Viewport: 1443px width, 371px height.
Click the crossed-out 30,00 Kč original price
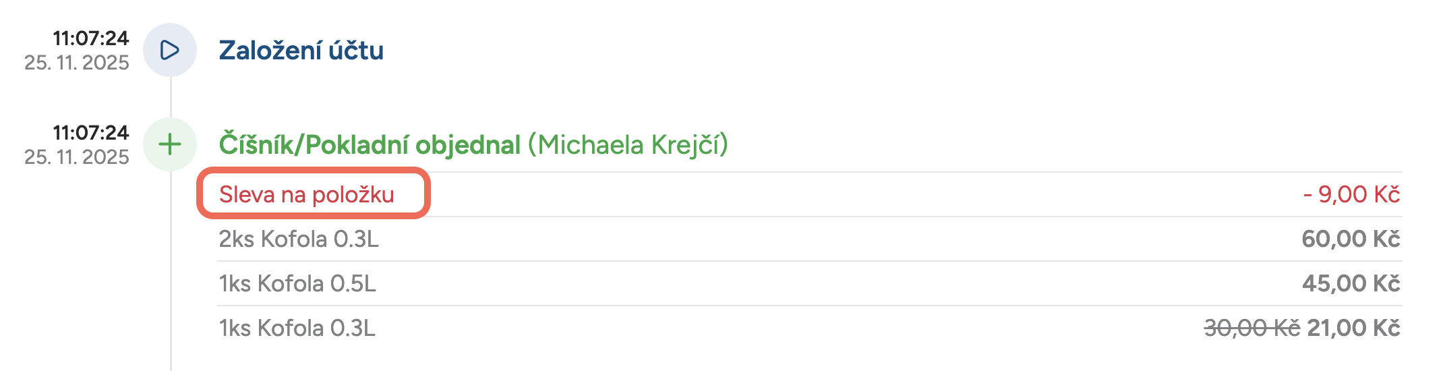(x=1251, y=328)
